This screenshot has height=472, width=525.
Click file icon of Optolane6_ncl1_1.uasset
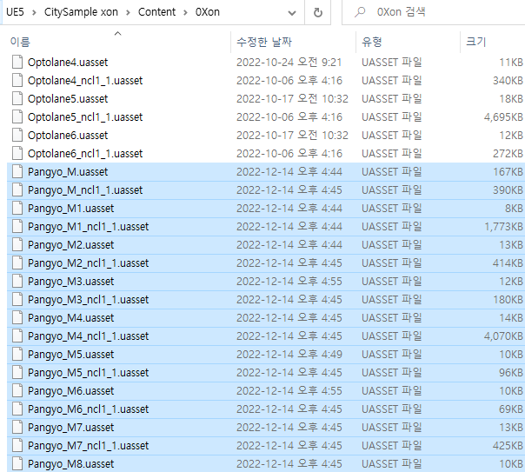point(17,153)
